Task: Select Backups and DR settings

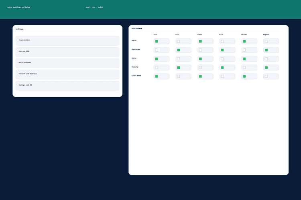Action: pyautogui.click(x=67, y=85)
